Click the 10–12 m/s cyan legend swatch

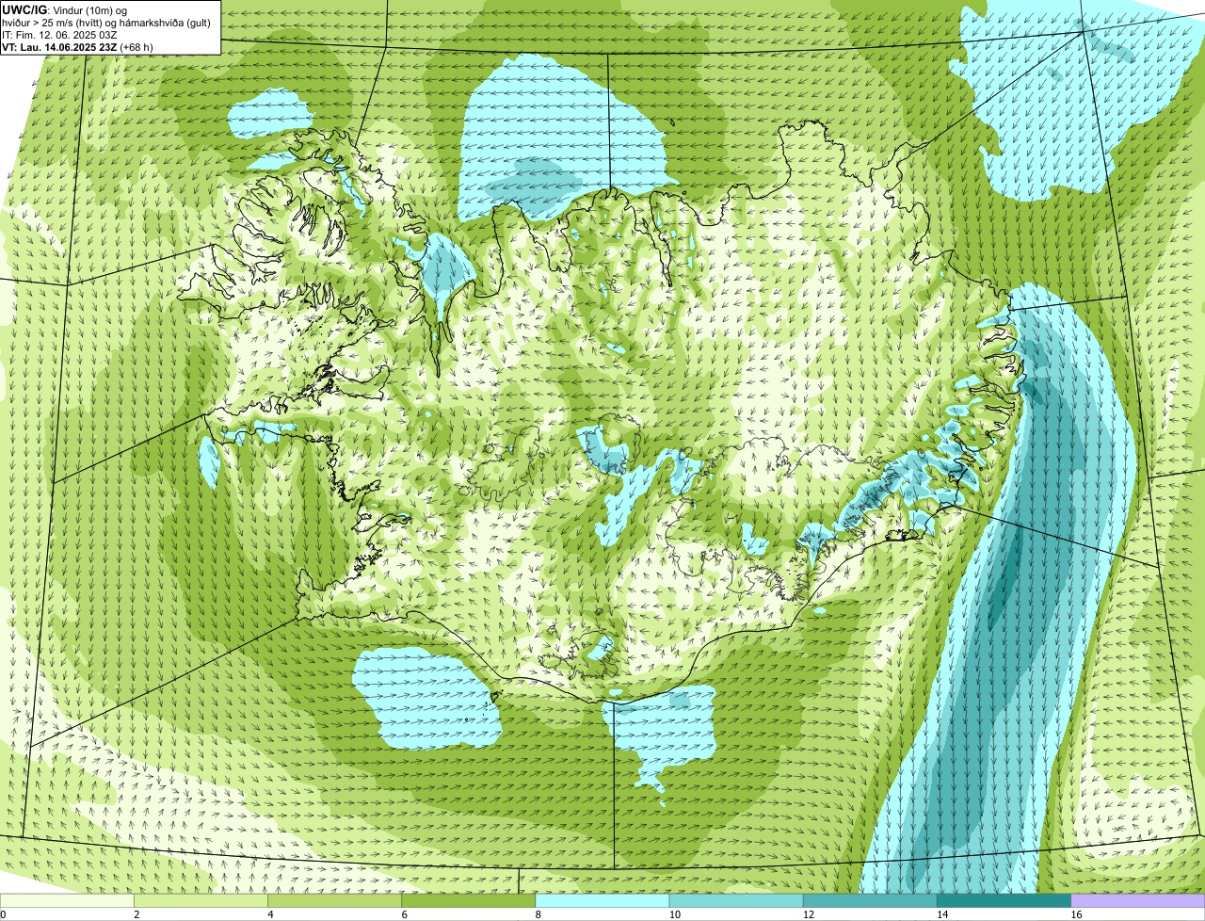(x=736, y=900)
